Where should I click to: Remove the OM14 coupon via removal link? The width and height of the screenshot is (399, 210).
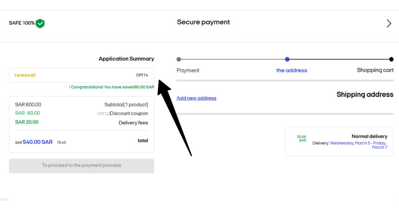(25, 75)
